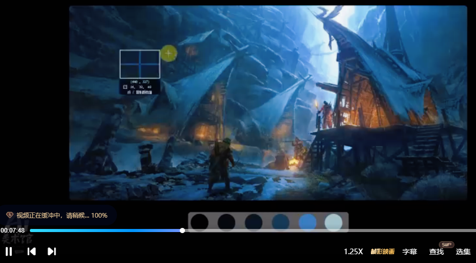The height and width of the screenshot is (263, 476).
Task: Click the 视频正在缓冲中 buffering message
Action: point(62,215)
